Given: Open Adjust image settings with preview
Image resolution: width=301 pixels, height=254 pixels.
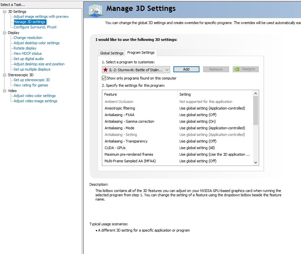Looking at the screenshot, I should tap(41, 16).
